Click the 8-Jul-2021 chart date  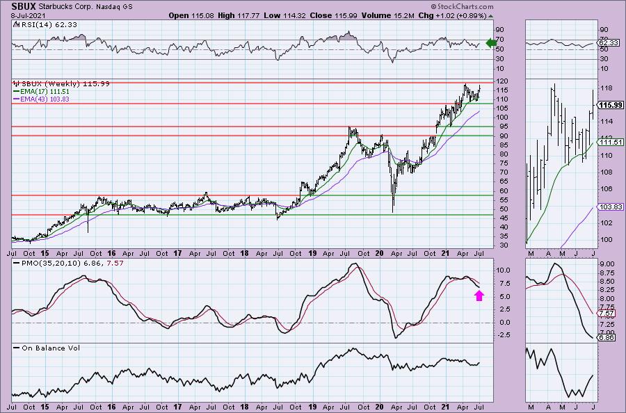(28, 16)
